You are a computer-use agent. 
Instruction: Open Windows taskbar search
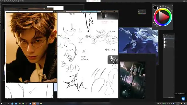click(5, 104)
